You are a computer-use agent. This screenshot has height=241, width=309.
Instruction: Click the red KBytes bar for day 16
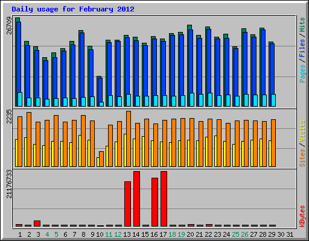[x=154, y=202]
